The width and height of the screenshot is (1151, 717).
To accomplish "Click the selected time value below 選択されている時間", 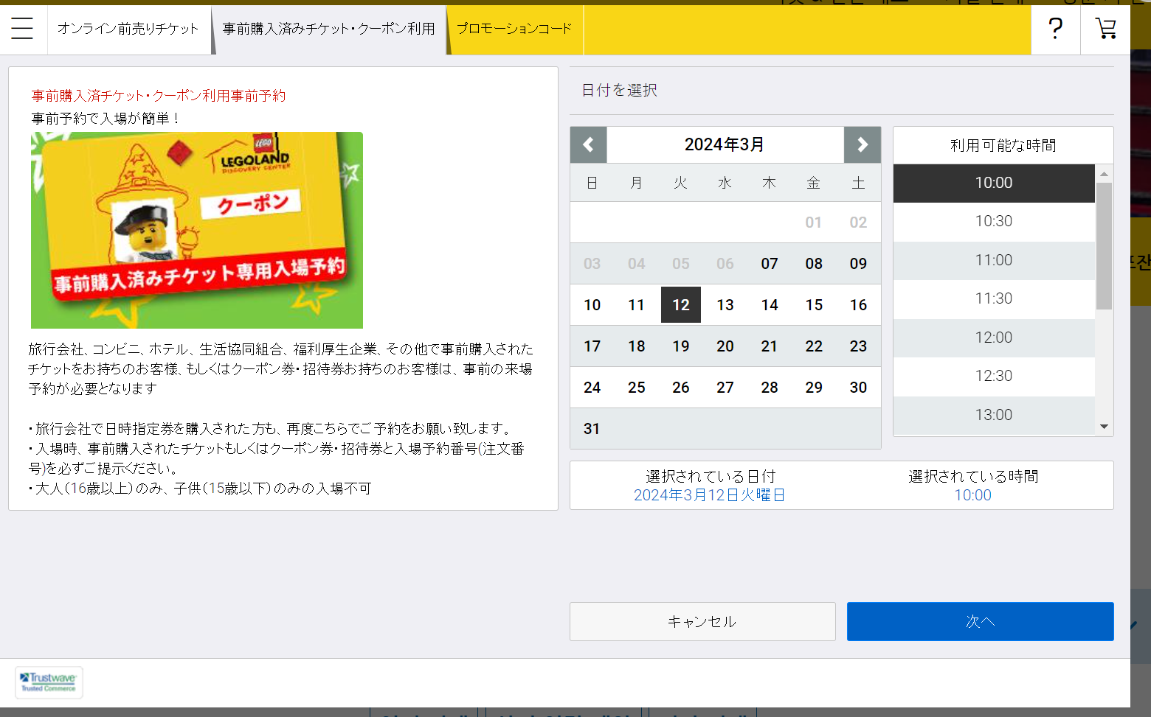I will 973,495.
